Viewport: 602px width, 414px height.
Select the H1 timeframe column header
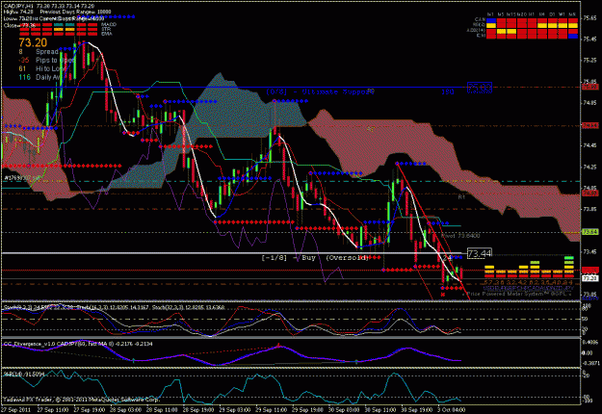[x=532, y=14]
